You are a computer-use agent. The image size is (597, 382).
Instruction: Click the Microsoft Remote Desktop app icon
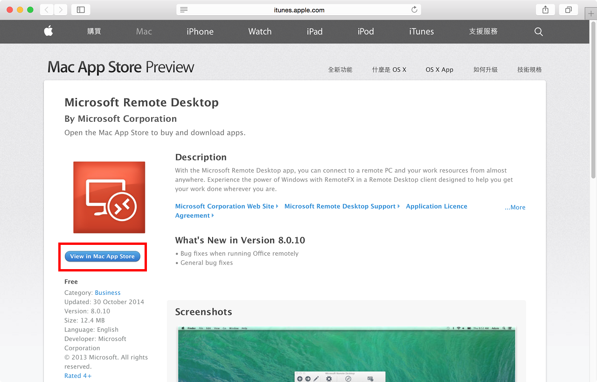coord(109,197)
